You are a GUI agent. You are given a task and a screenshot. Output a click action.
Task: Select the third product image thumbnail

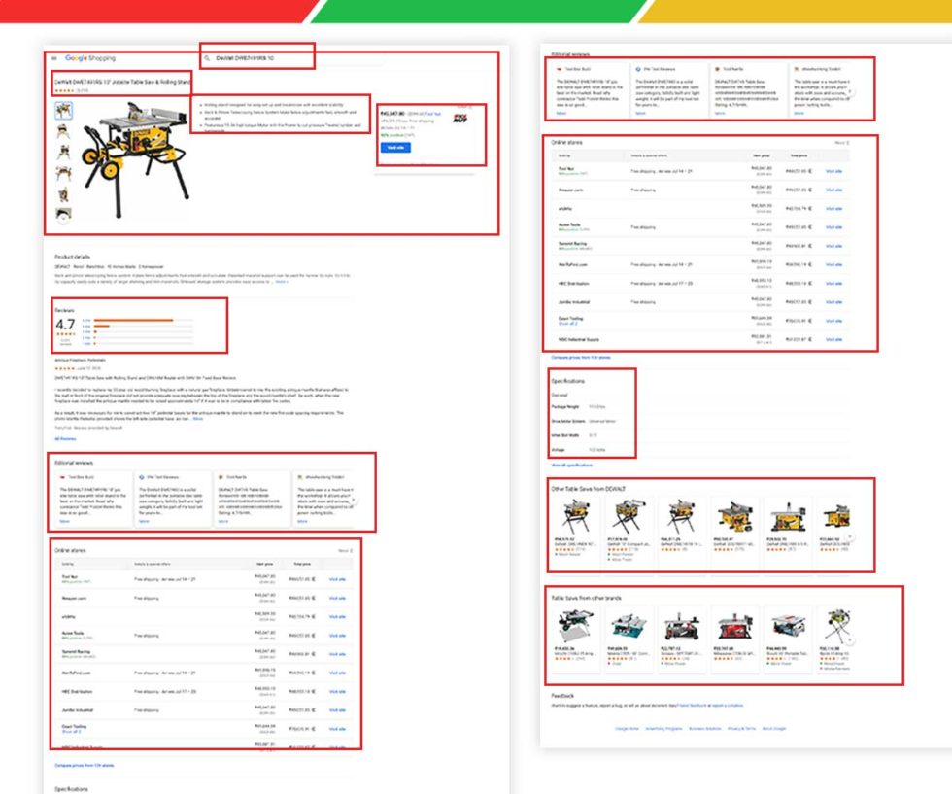(63, 154)
